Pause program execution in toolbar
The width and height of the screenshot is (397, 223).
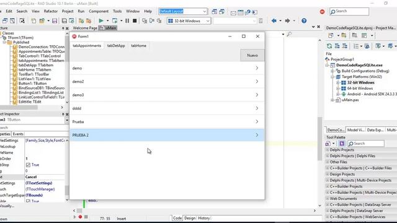coord(127,20)
